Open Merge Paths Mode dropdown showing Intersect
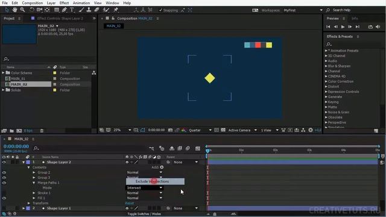The width and height of the screenshot is (386, 217). [145, 187]
